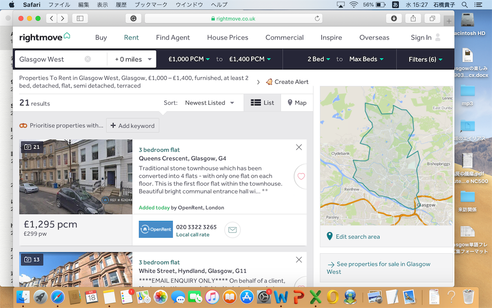This screenshot has width=492, height=308.
Task: Open the ブックマーク menu in the menu bar
Action: pyautogui.click(x=151, y=5)
